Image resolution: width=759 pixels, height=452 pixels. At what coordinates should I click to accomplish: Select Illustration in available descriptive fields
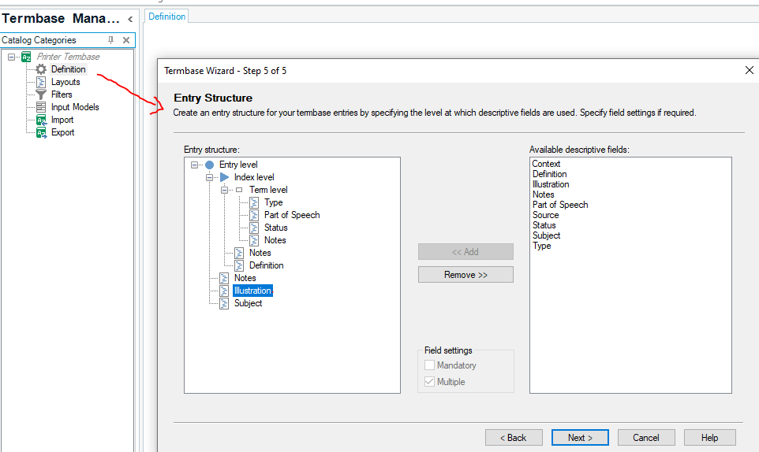click(x=551, y=184)
